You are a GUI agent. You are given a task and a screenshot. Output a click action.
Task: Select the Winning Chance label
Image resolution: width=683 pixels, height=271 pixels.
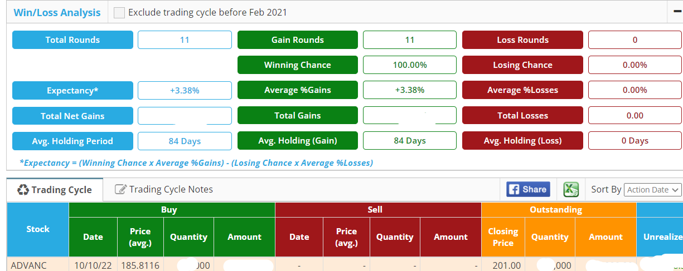tap(297, 65)
